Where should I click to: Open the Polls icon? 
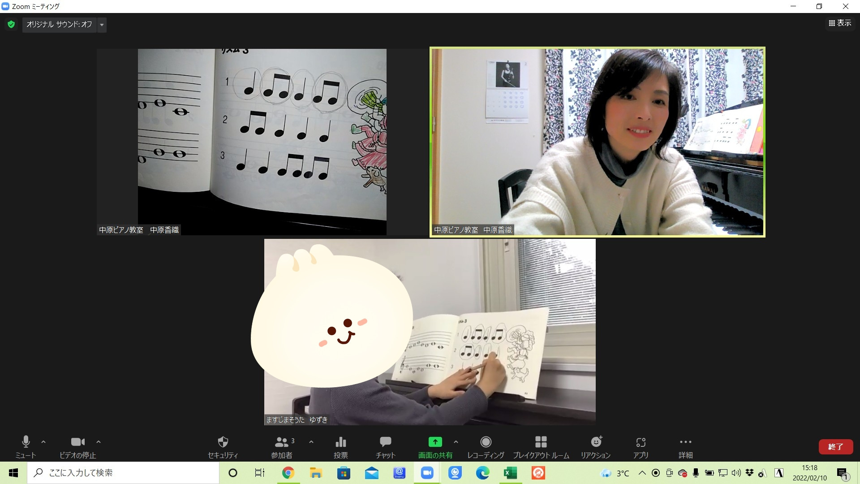click(x=340, y=442)
